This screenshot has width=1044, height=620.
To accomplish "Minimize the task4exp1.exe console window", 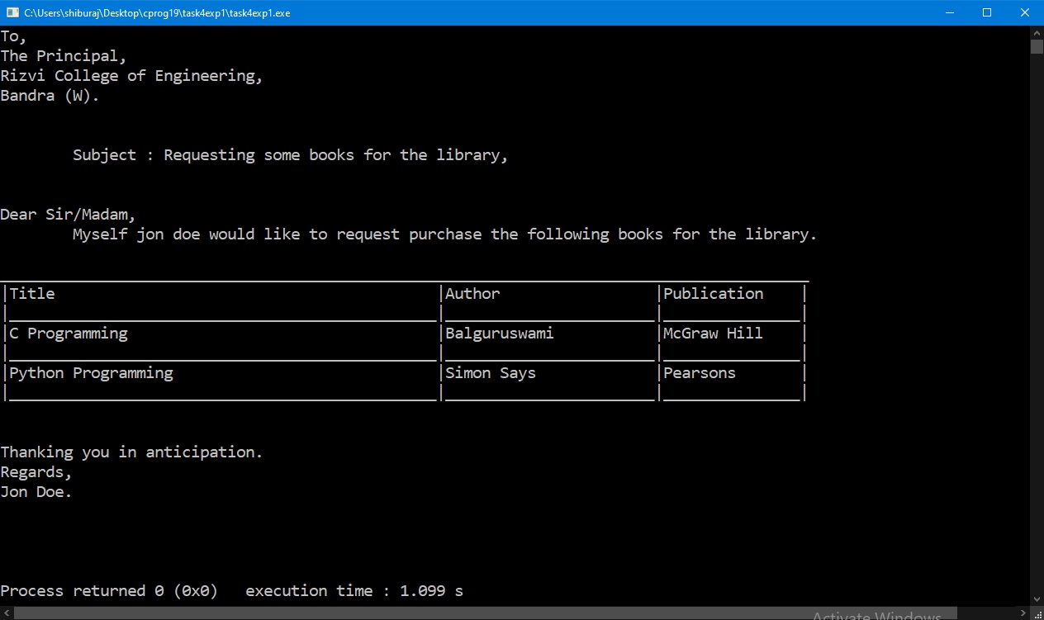I will click(948, 12).
